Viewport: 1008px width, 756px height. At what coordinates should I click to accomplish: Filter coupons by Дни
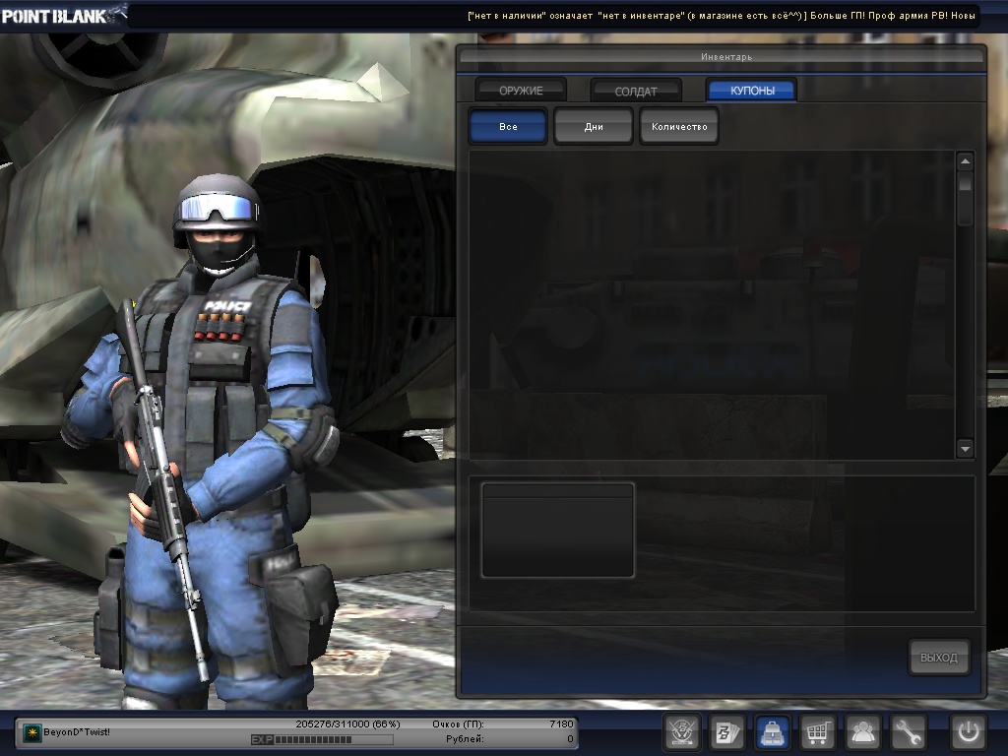click(594, 127)
